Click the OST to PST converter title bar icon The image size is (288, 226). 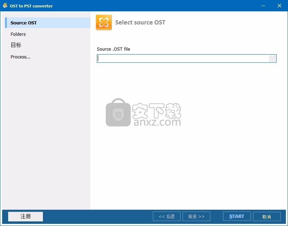click(5, 6)
